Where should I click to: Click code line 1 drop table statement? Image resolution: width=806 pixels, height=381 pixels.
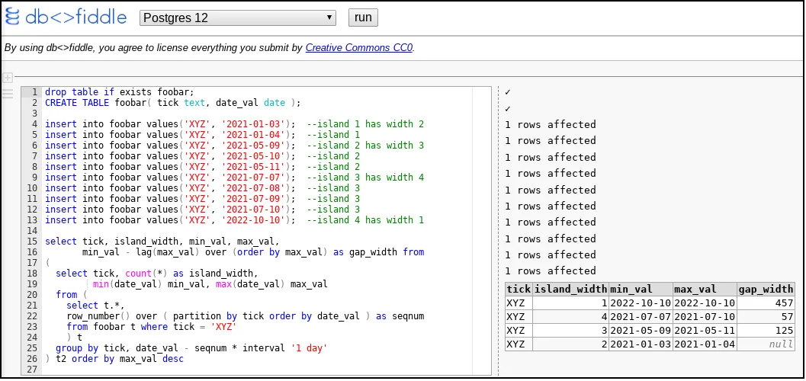(x=119, y=92)
